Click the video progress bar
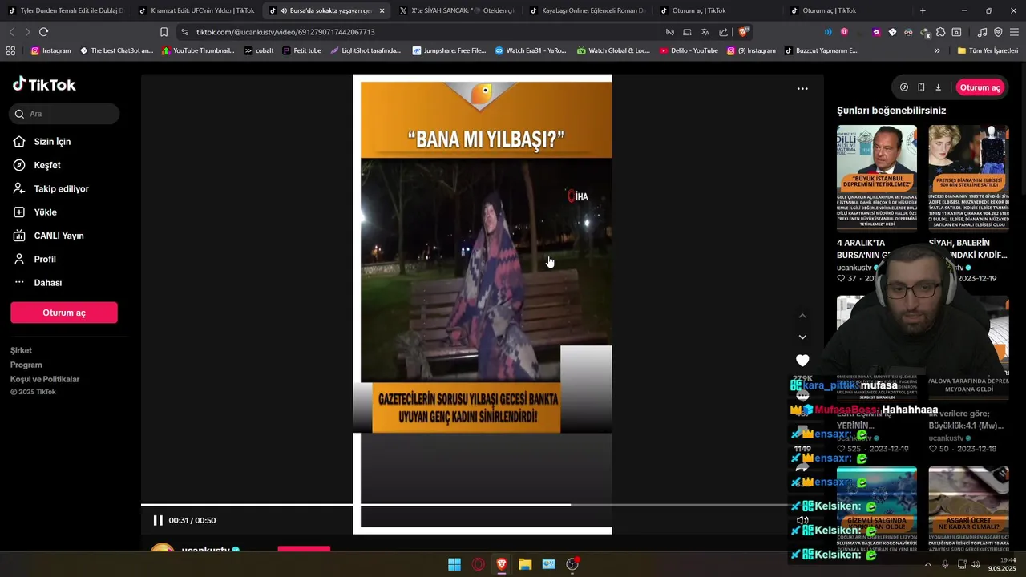1026x577 pixels. (481, 505)
